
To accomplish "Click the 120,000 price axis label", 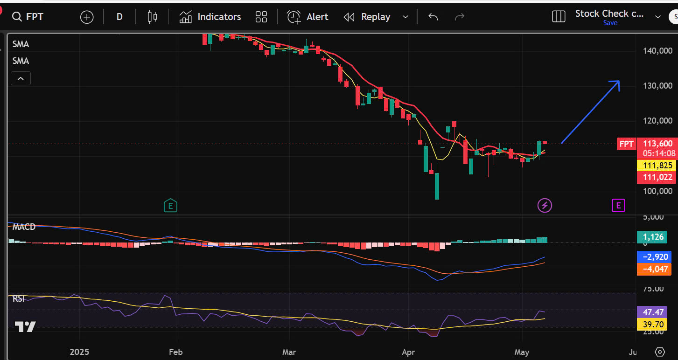I will pos(657,121).
